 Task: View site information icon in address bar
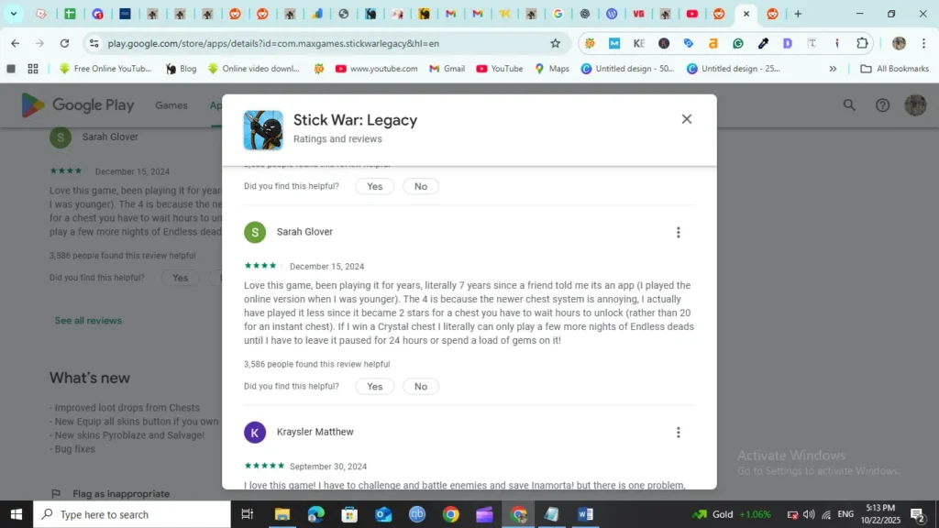coord(94,43)
